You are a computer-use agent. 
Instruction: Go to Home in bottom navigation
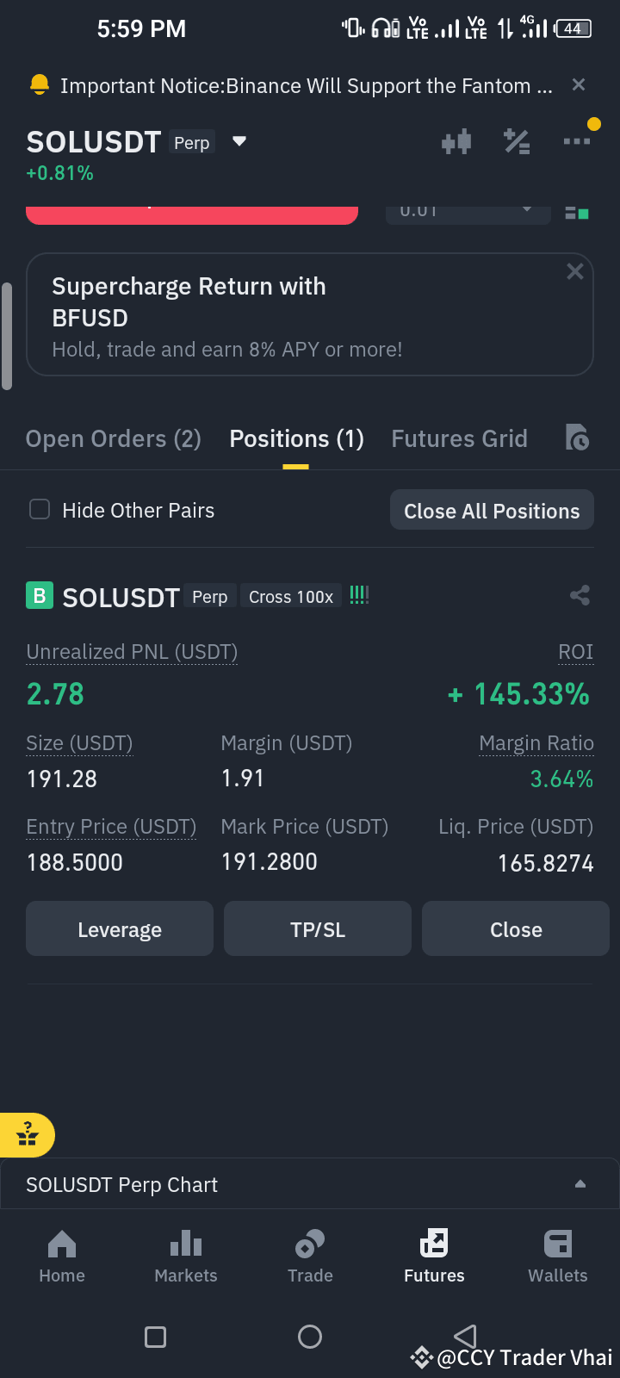62,1257
